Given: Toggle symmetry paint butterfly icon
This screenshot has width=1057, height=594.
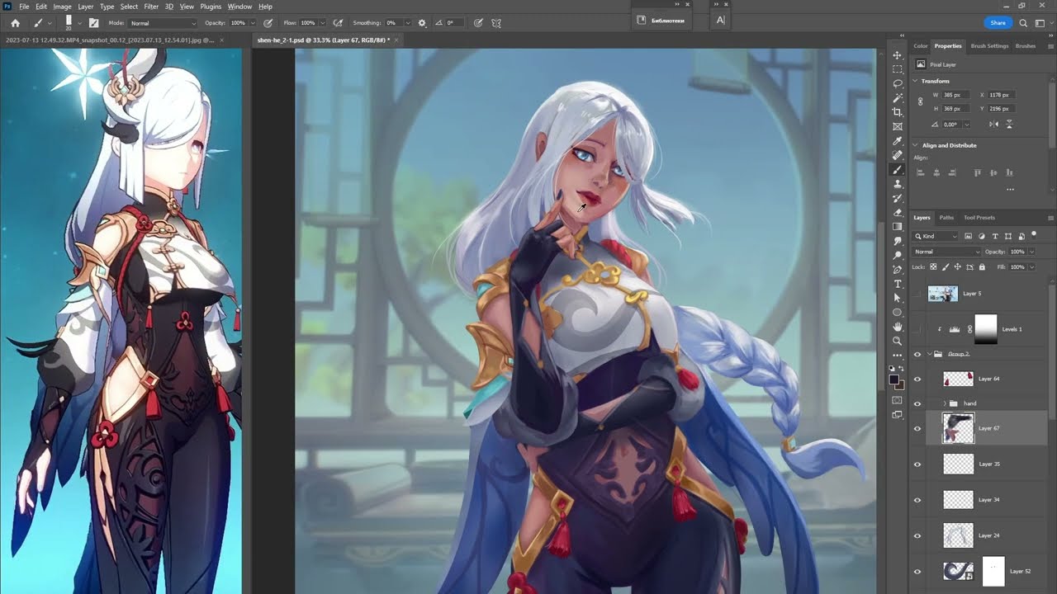Looking at the screenshot, I should [x=496, y=23].
